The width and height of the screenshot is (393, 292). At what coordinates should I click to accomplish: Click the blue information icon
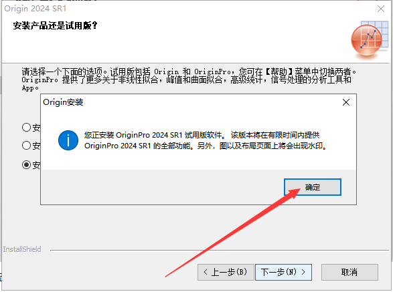[68, 140]
